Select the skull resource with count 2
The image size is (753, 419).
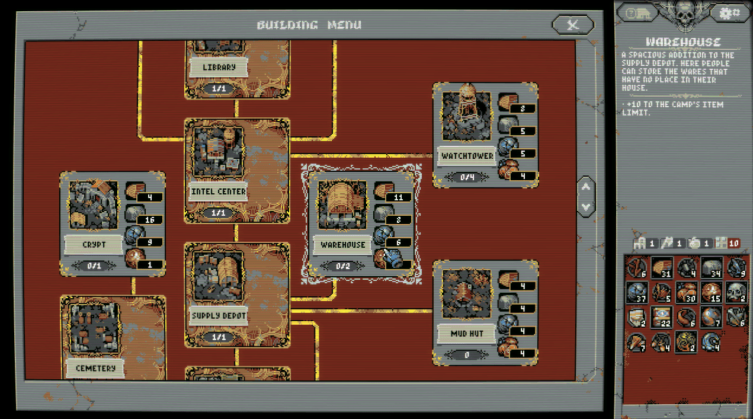735,292
